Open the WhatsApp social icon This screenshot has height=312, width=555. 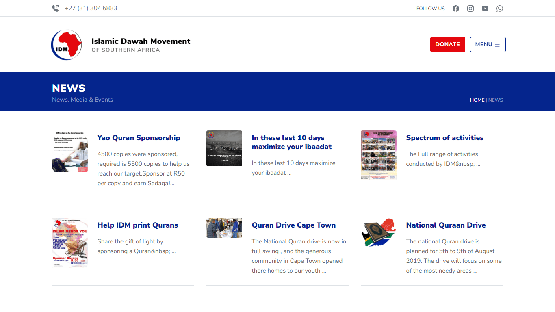click(500, 9)
